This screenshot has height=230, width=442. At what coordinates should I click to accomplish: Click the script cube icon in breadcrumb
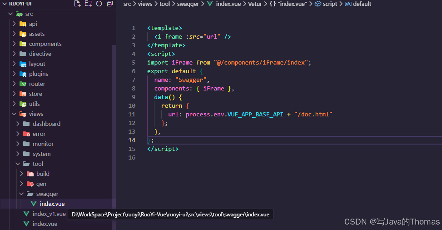[318, 4]
